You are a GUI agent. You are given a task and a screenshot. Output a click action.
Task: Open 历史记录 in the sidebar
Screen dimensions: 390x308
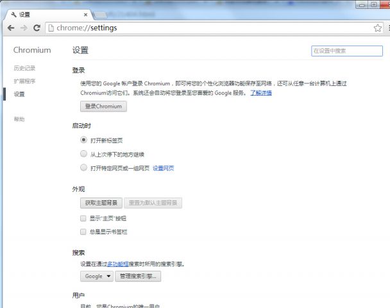(x=24, y=68)
